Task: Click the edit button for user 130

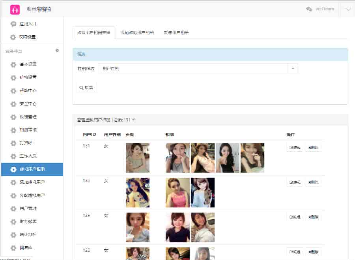Action: [295, 183]
